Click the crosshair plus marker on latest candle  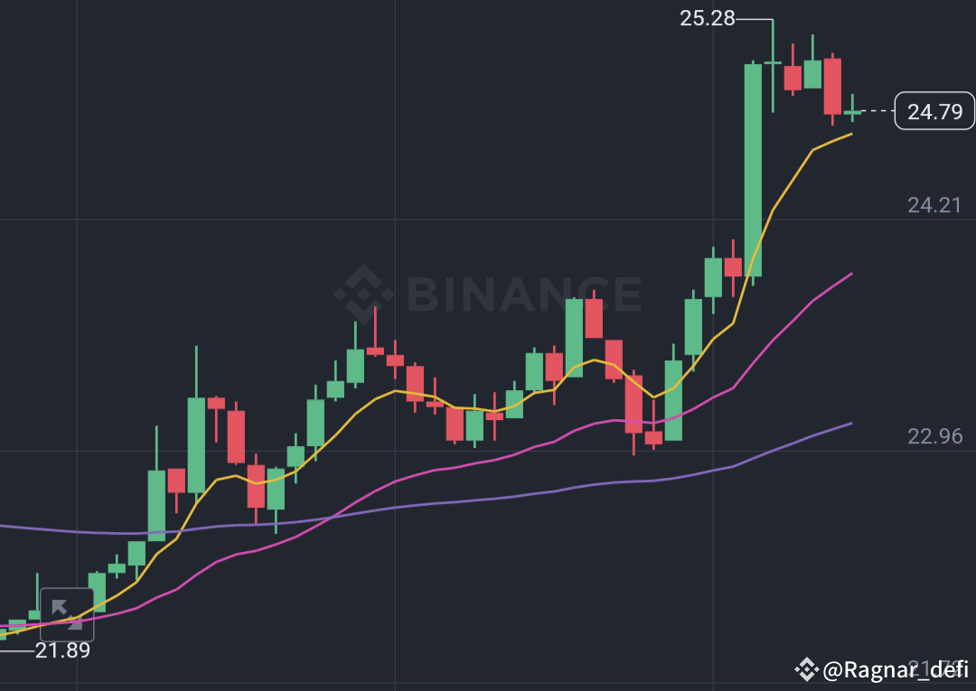click(853, 112)
